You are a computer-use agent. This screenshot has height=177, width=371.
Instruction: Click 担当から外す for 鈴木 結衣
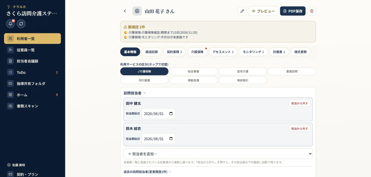299,128
